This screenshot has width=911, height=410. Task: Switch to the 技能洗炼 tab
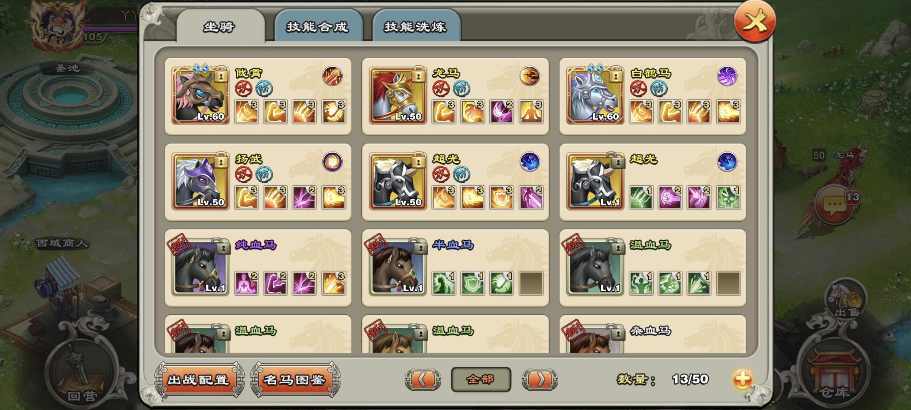(x=416, y=26)
